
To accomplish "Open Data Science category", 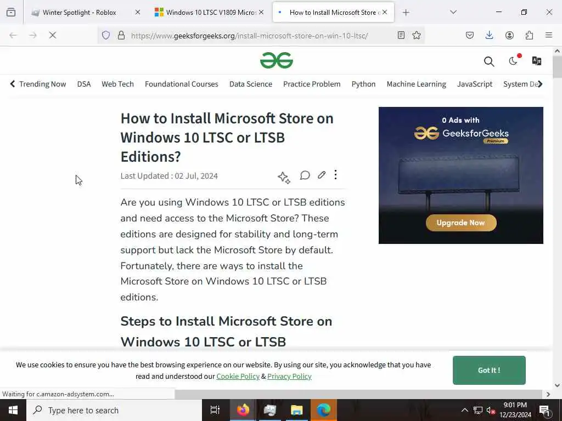I will click(x=250, y=84).
